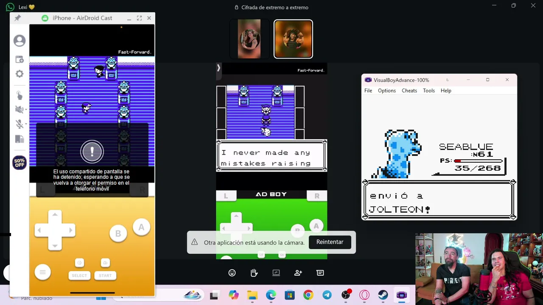Tap SELECT on the yellow emulator

pos(79,275)
